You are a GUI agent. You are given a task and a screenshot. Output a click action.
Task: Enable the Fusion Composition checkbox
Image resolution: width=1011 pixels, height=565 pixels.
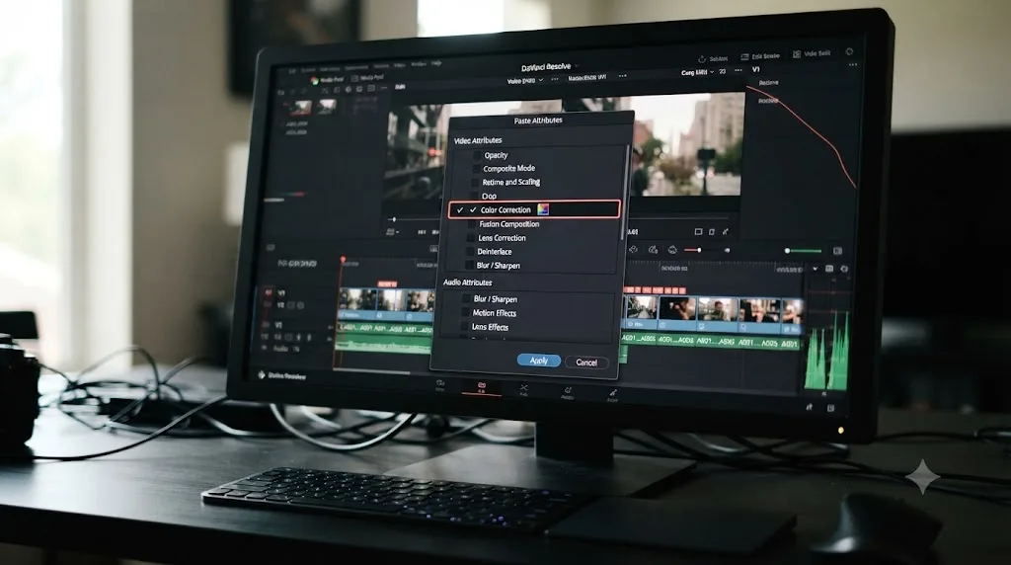coord(472,224)
